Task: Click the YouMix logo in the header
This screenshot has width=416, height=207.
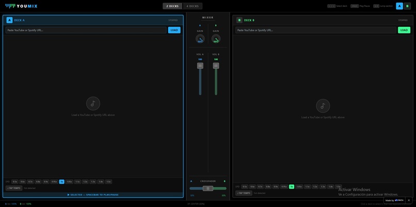Action: [x=21, y=6]
